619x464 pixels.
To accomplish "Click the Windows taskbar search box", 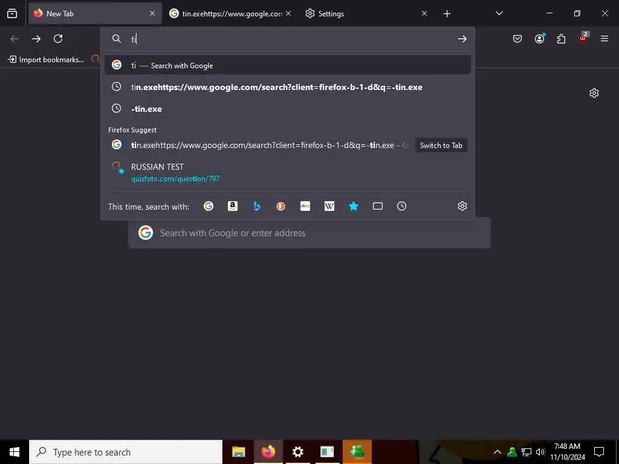I will point(126,452).
